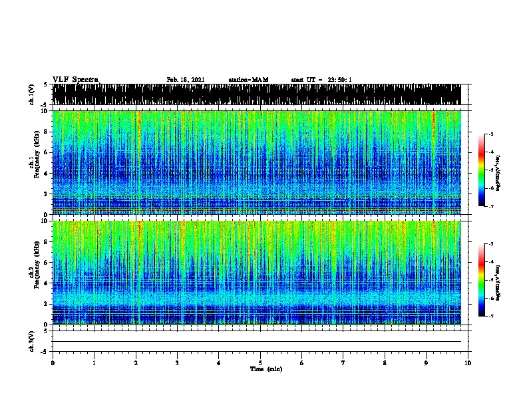Click time axis tick label "9"
Screen dimensions: 527x407
tap(426, 362)
